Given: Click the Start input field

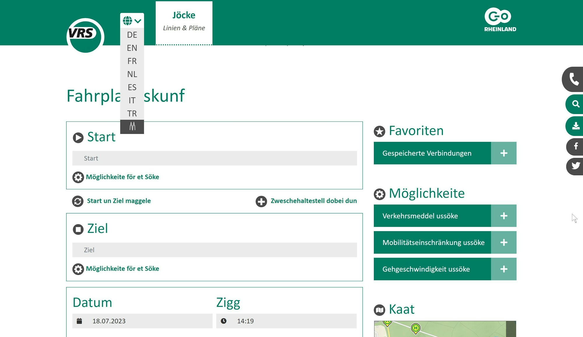Looking at the screenshot, I should point(214,158).
